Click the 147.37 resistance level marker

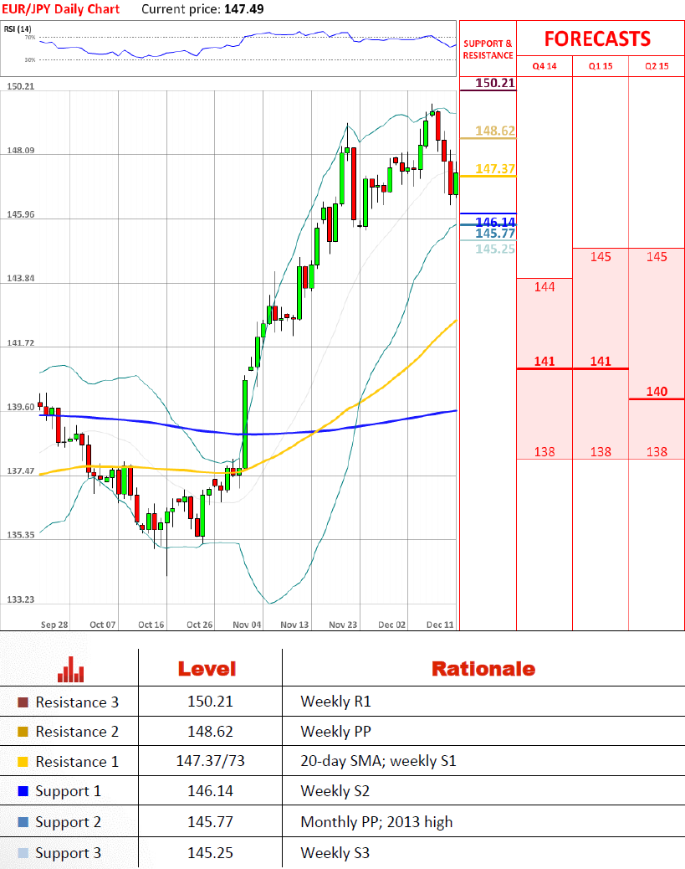[495, 168]
